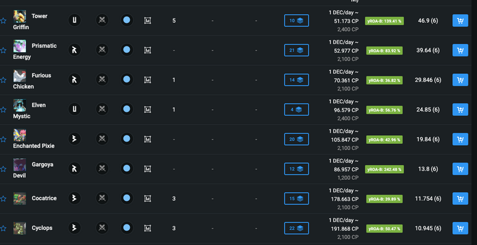Click Tower Griffin edition badge icon
Screen dimensions: 477x245
75,20
